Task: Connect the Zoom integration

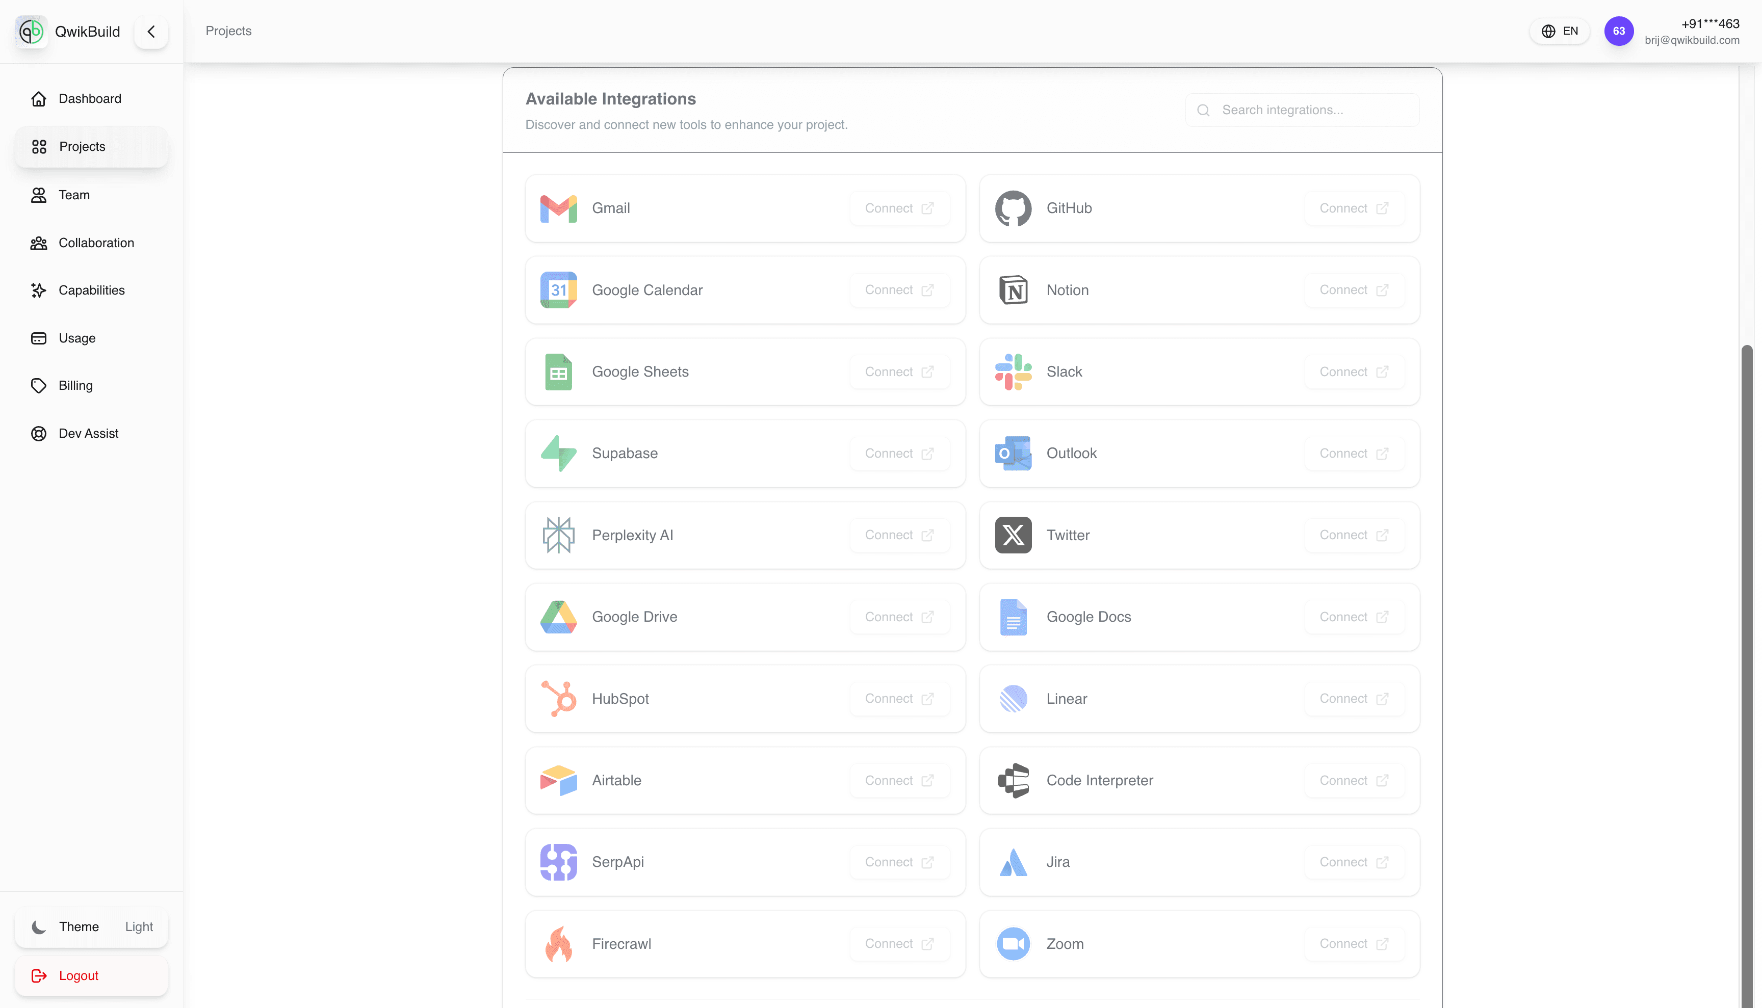Action: click(x=1354, y=944)
